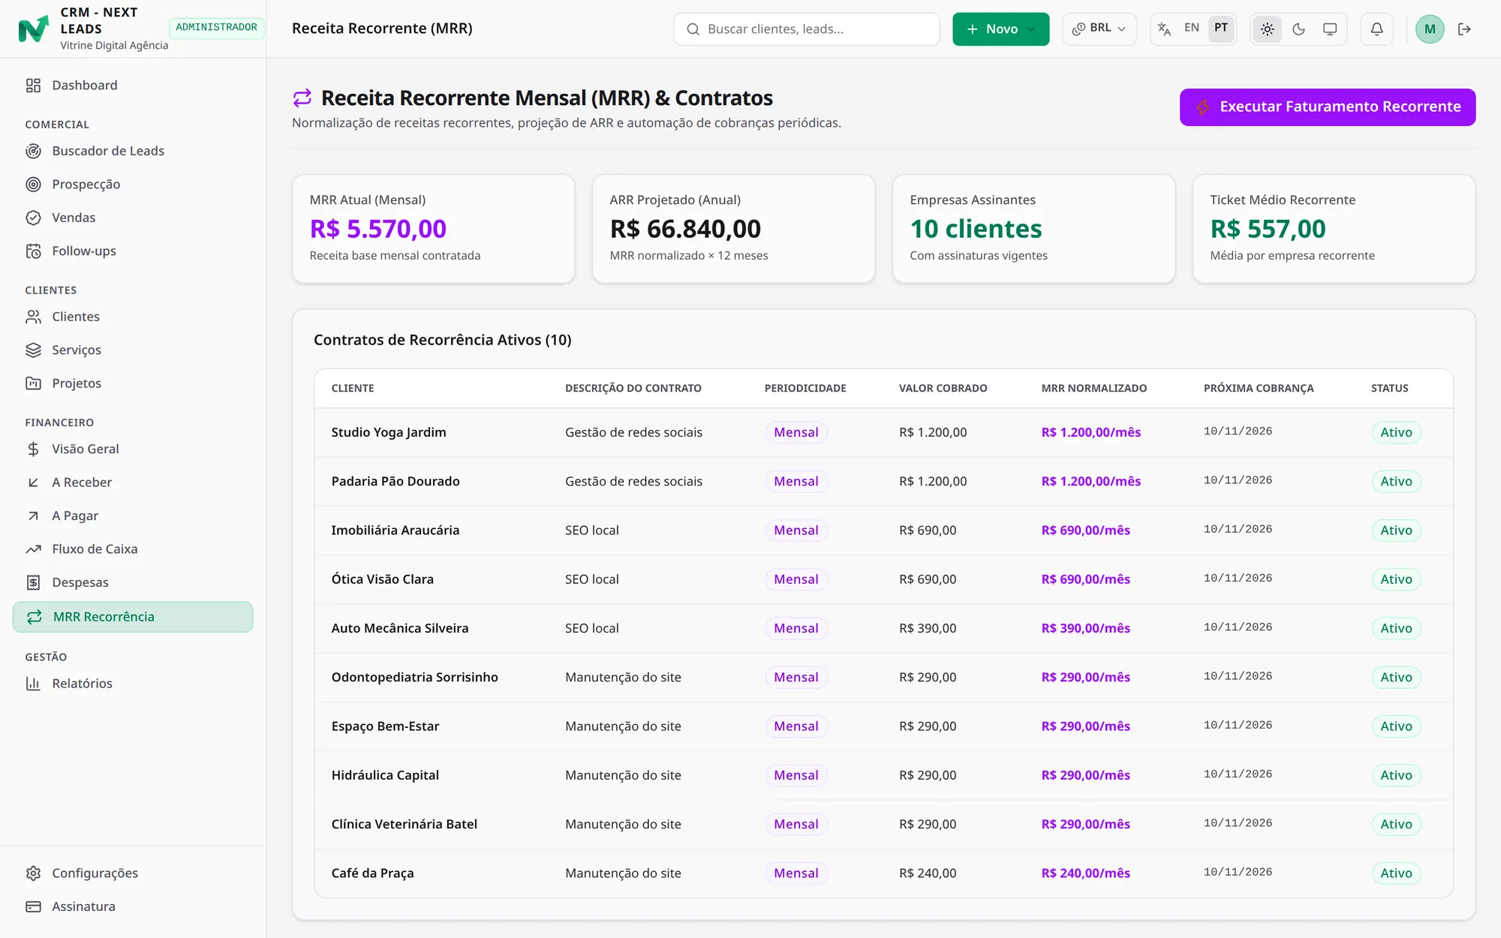Open A Receber menu item
Image resolution: width=1501 pixels, height=938 pixels.
[133, 483]
